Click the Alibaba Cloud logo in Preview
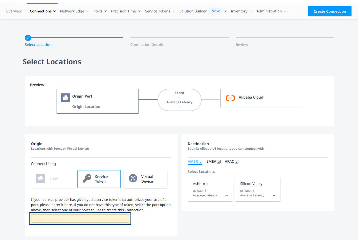 coord(230,98)
